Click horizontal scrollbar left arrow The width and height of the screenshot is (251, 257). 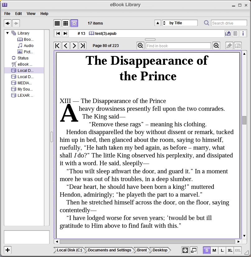(x=57, y=241)
